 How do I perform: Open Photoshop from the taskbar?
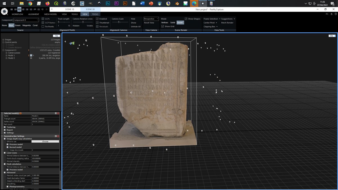(108, 3)
